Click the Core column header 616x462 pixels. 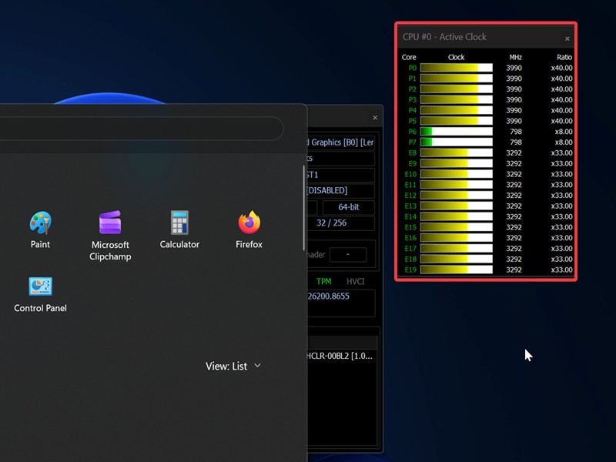coord(409,57)
